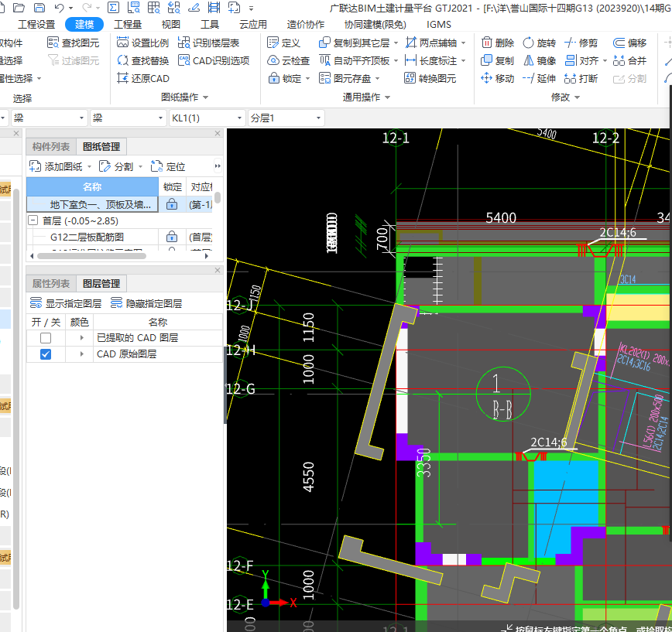This screenshot has height=632, width=672.
Task: Switch to 构件列表 panel tab
Action: coord(51,147)
